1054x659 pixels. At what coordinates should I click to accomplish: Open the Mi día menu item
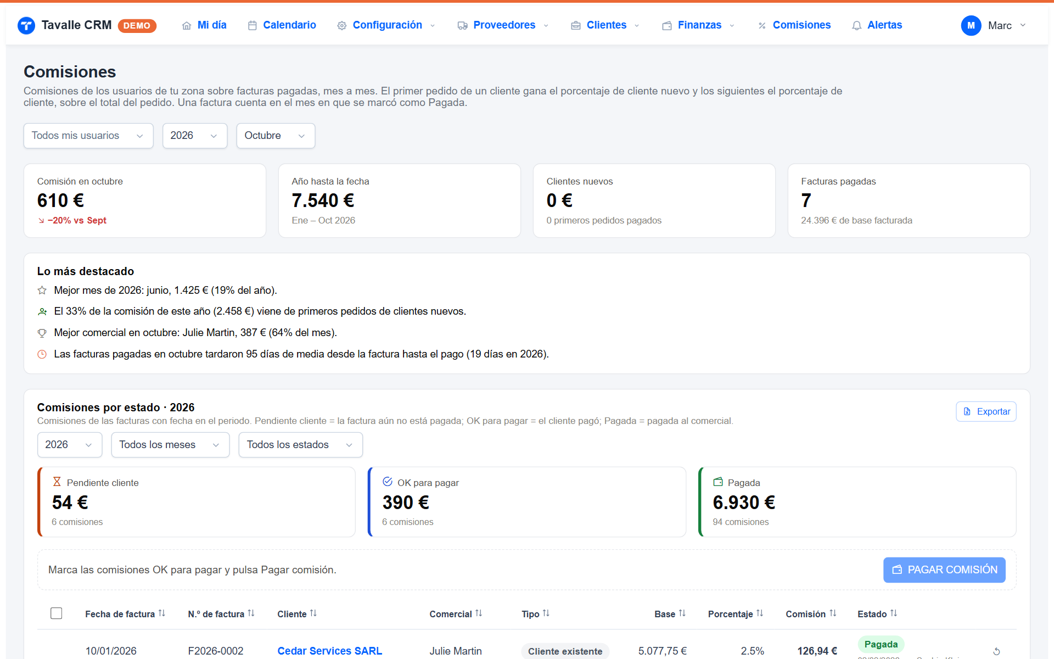[204, 25]
